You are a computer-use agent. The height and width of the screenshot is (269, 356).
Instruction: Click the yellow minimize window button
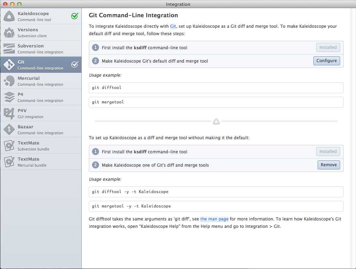tap(12, 4)
